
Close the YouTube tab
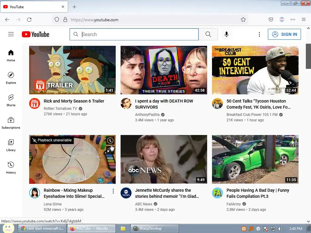tap(63, 7)
